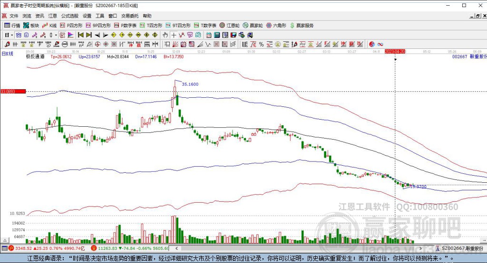Open the P数字表 tool
The width and height of the screenshot is (487, 263).
(x=125, y=26)
